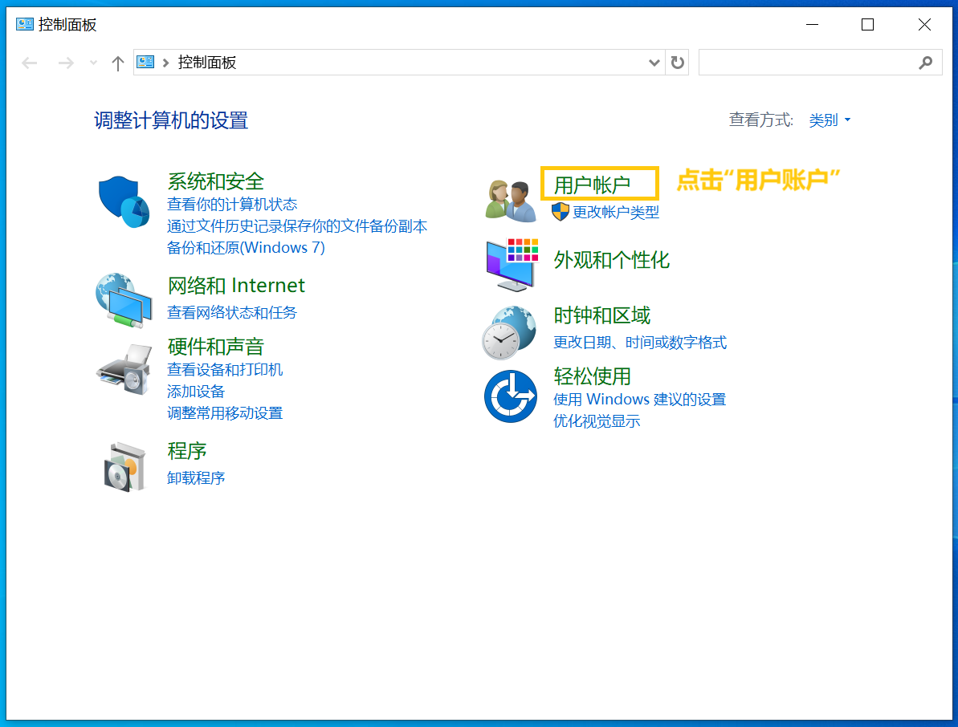Open 更改日期、时间或数字格式

point(639,342)
